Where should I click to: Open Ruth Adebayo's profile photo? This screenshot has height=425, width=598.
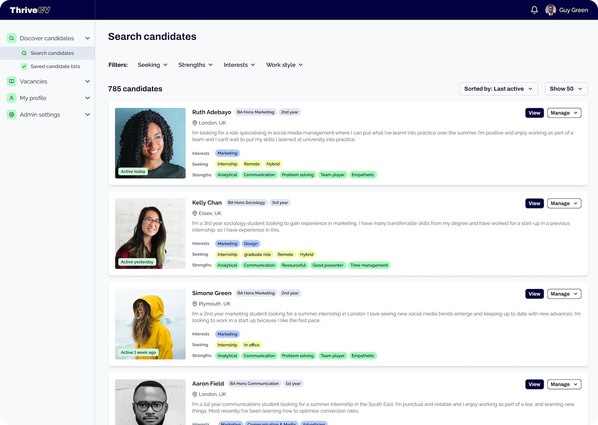tap(150, 143)
